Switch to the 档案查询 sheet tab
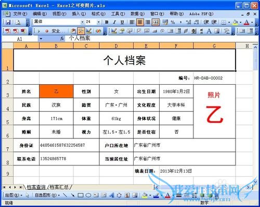The image size is (260, 207). 36,187
